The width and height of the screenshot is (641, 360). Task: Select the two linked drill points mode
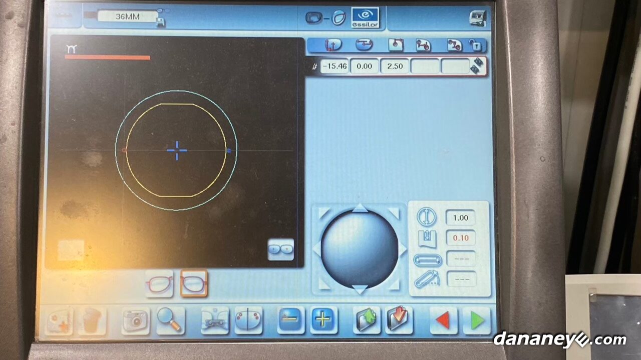[x=423, y=45]
